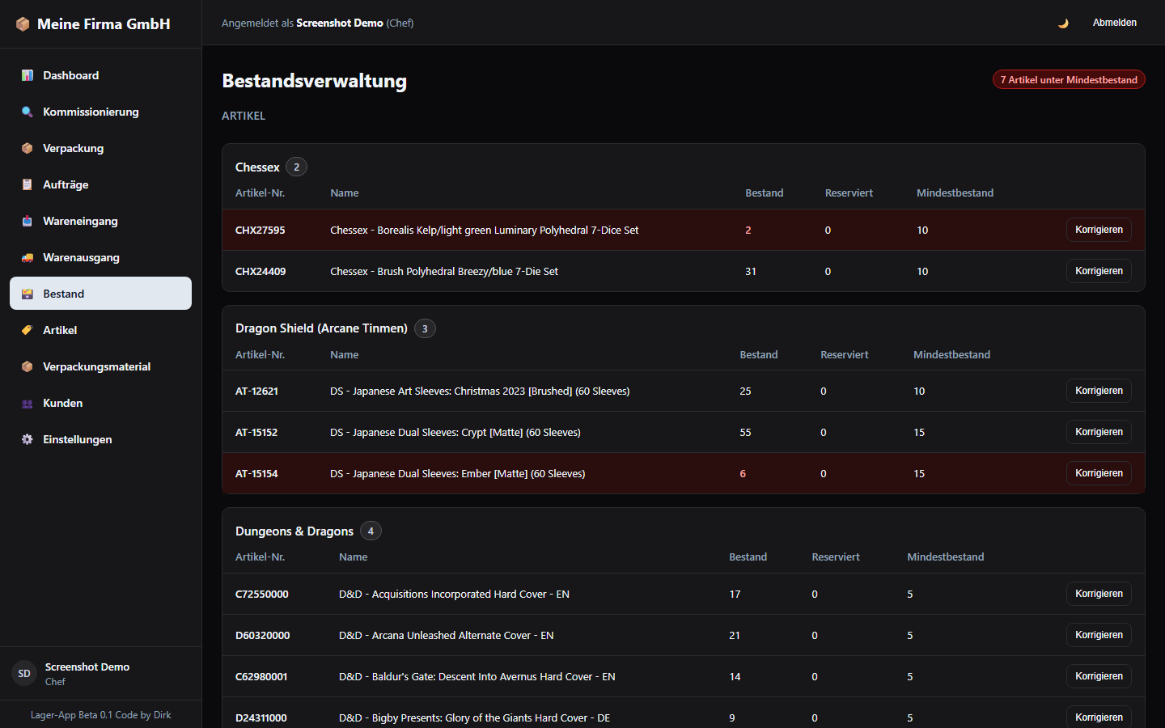Click Korrigieren for CHX27595
The image size is (1165, 728).
click(1099, 230)
